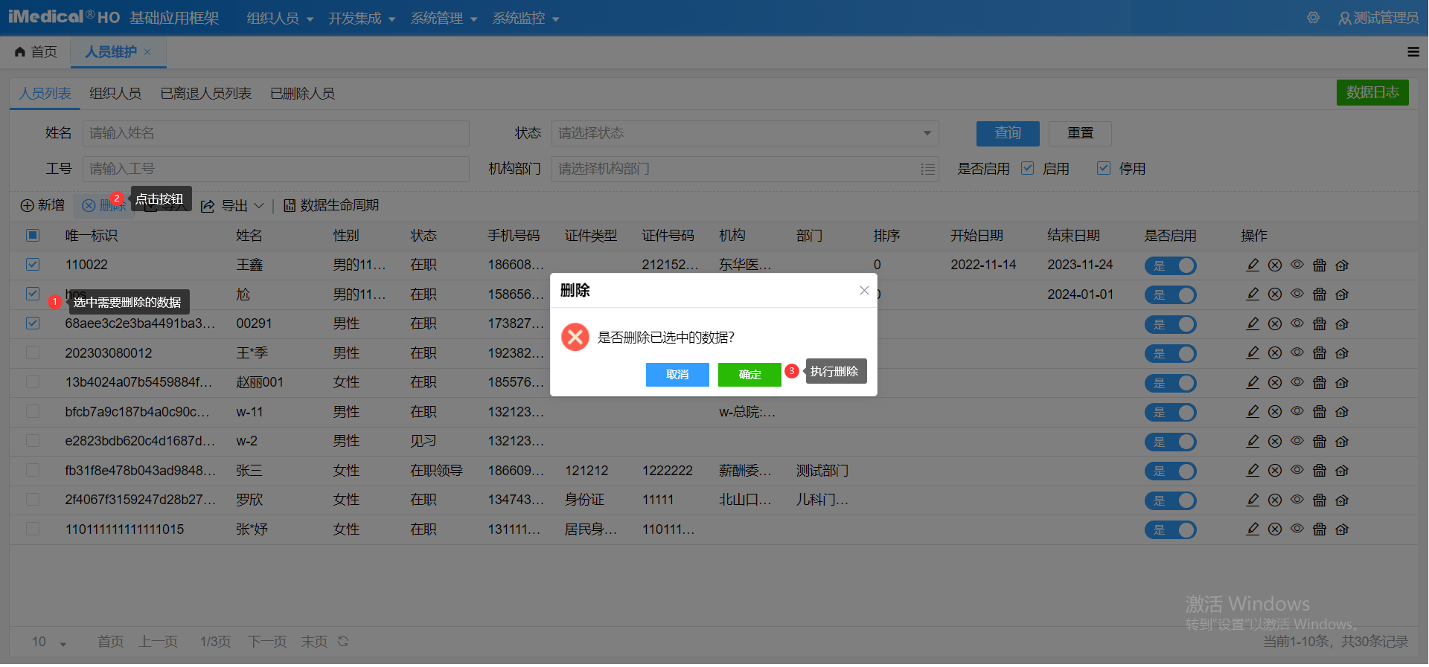Viewport: 1429px width, 667px height.
Task: Check the checkbox for row 张三
Action: point(33,470)
